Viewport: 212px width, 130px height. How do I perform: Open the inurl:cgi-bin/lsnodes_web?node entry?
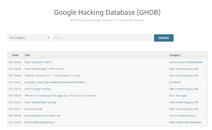(43, 116)
